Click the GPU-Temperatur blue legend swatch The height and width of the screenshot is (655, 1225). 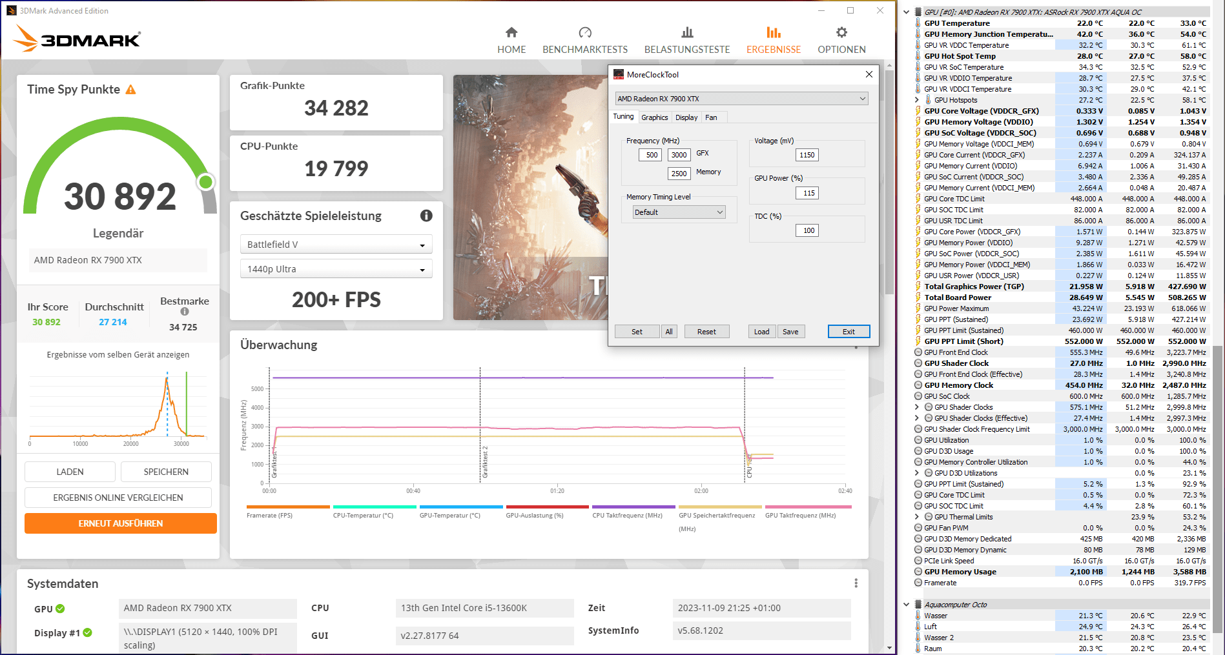pyautogui.click(x=461, y=507)
